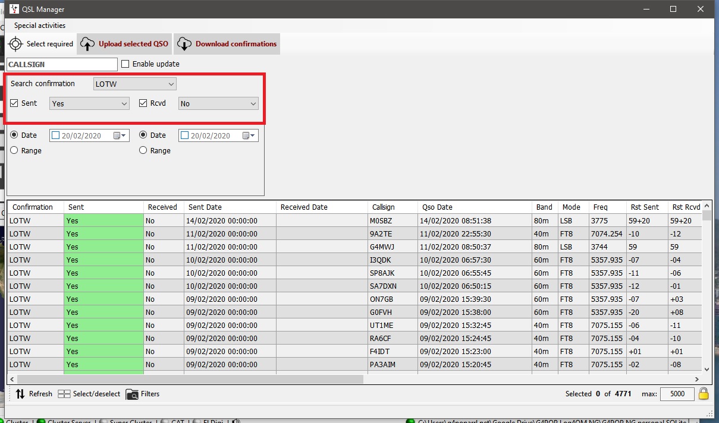This screenshot has width=719, height=423.
Task: Click the frequency cell 3775
Action: pos(608,220)
